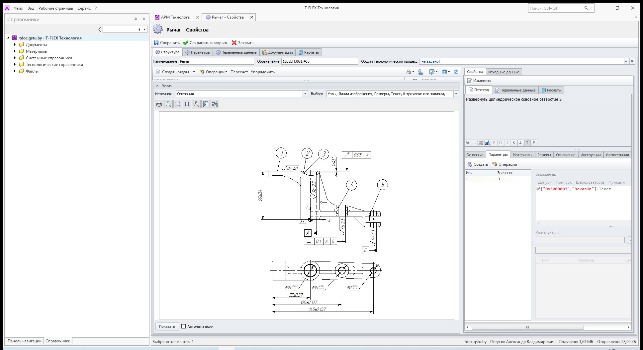Click the [не задано] link
The height and width of the screenshot is (350, 643).
coord(430,61)
